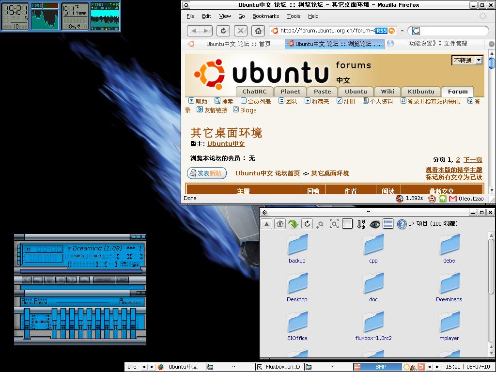
Task: Open home folder in file manager toolbar
Action: pyautogui.click(x=280, y=224)
